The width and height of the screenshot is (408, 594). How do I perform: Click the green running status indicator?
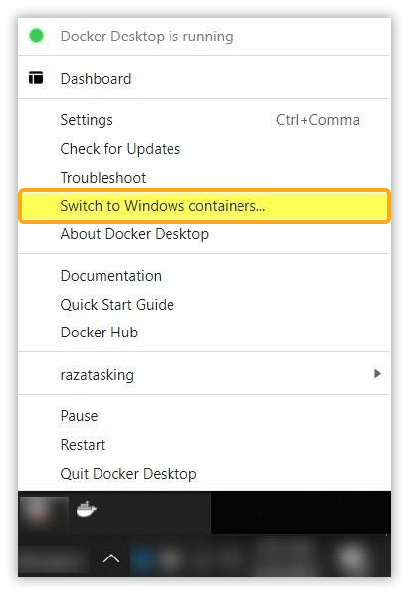click(36, 36)
